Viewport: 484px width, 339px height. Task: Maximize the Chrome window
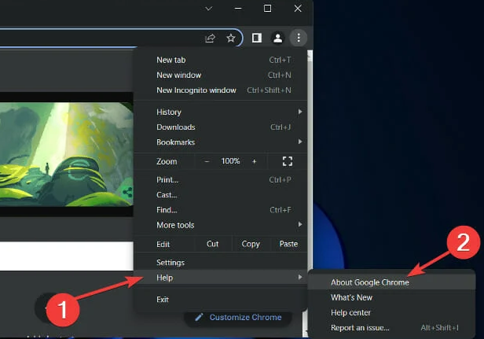267,9
